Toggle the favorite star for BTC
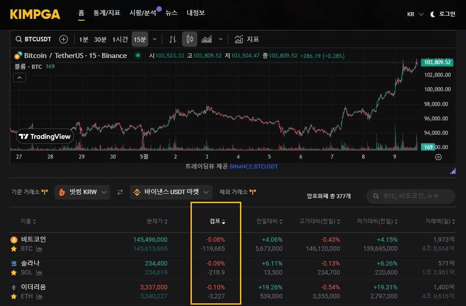Image resolution: width=466 pixels, height=306 pixels. 13,248
